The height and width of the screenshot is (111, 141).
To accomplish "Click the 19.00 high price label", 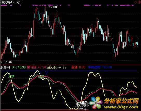I will [53, 7].
